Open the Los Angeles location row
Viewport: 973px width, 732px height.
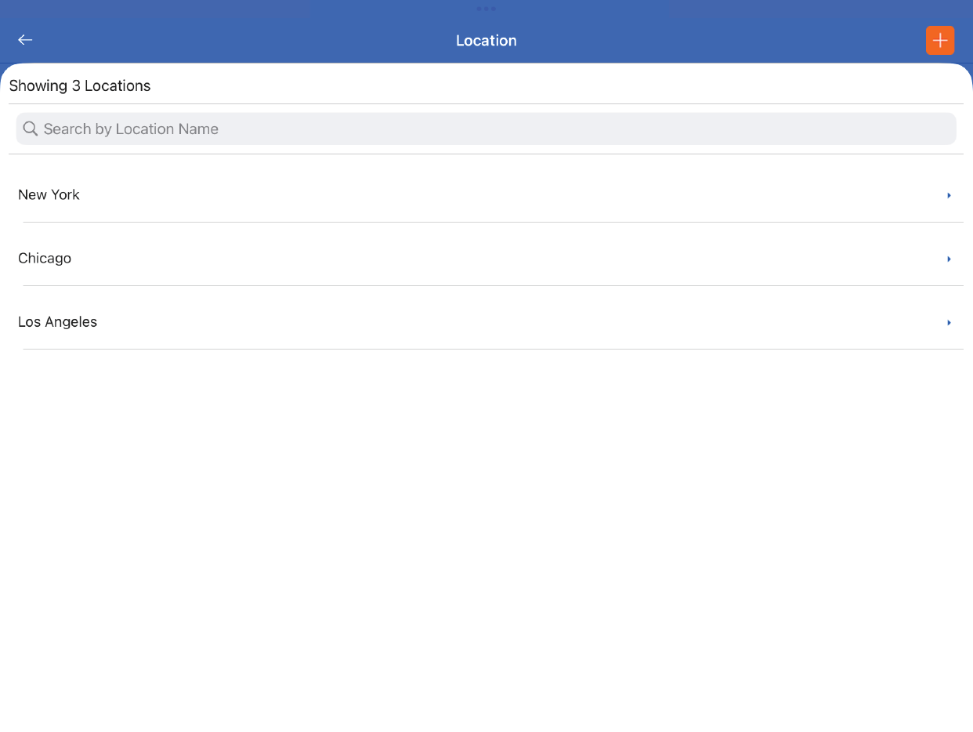click(x=486, y=321)
